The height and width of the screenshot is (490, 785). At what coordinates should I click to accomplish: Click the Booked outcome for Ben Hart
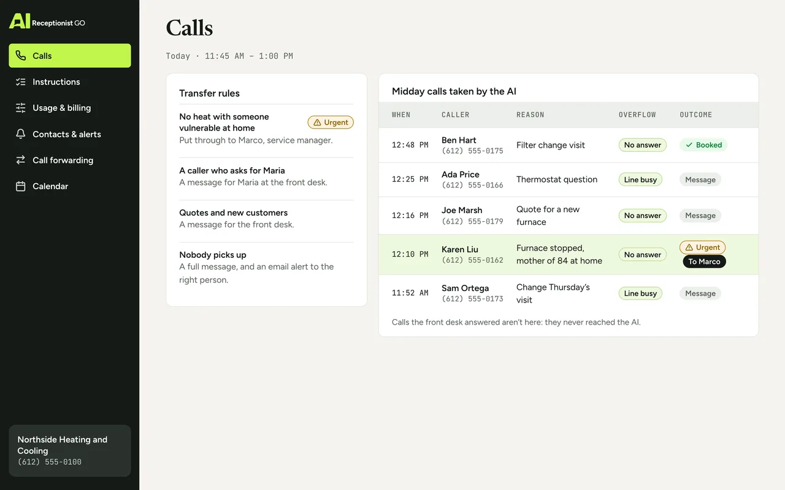pos(703,145)
